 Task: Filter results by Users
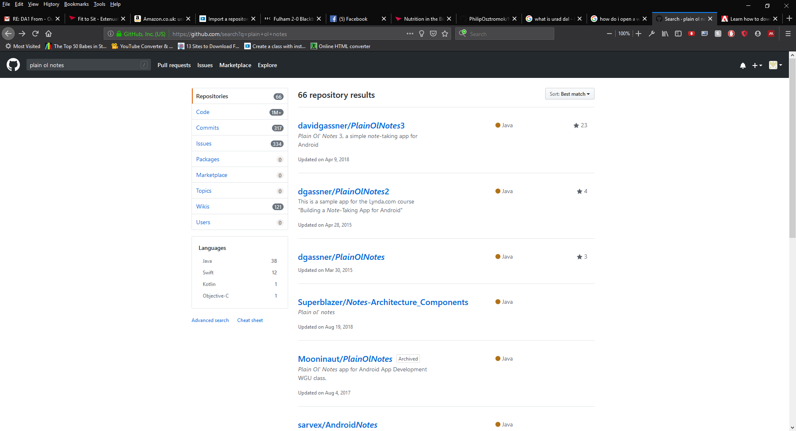(x=240, y=222)
